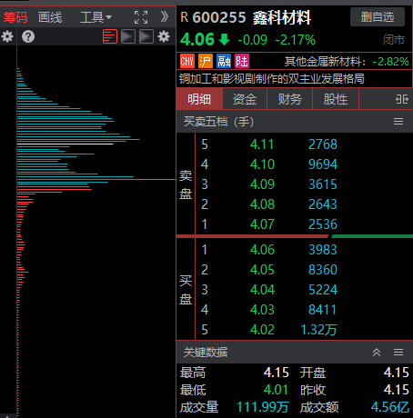Click buy volume 1.32万
Screen dimensions: 413x418
pyautogui.click(x=318, y=330)
